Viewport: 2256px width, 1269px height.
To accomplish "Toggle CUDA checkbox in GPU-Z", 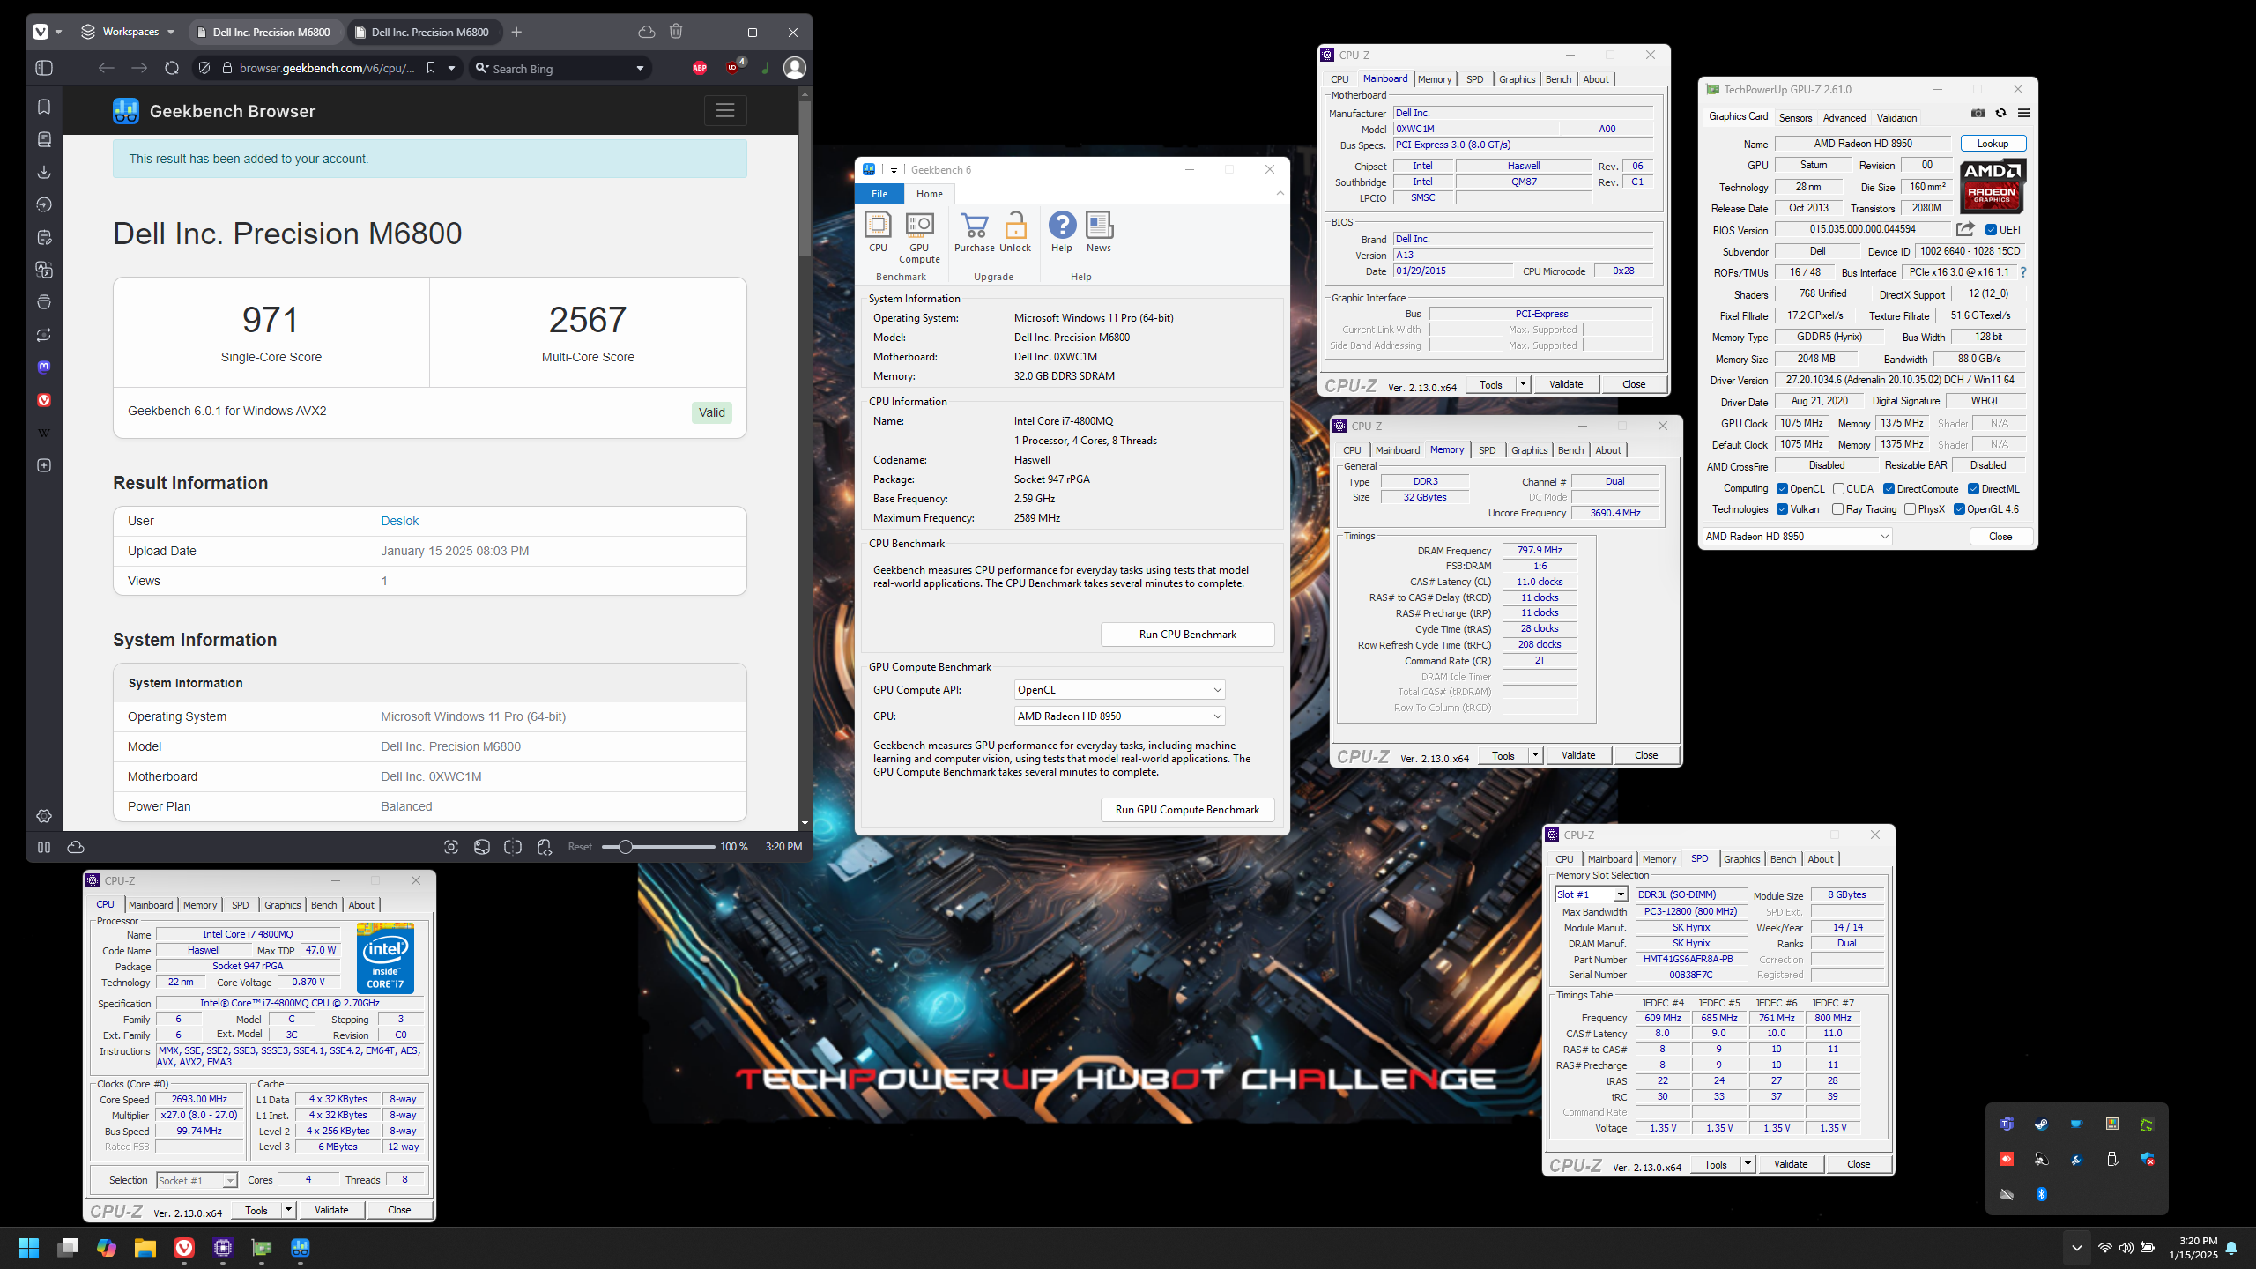I will click(x=1838, y=488).
